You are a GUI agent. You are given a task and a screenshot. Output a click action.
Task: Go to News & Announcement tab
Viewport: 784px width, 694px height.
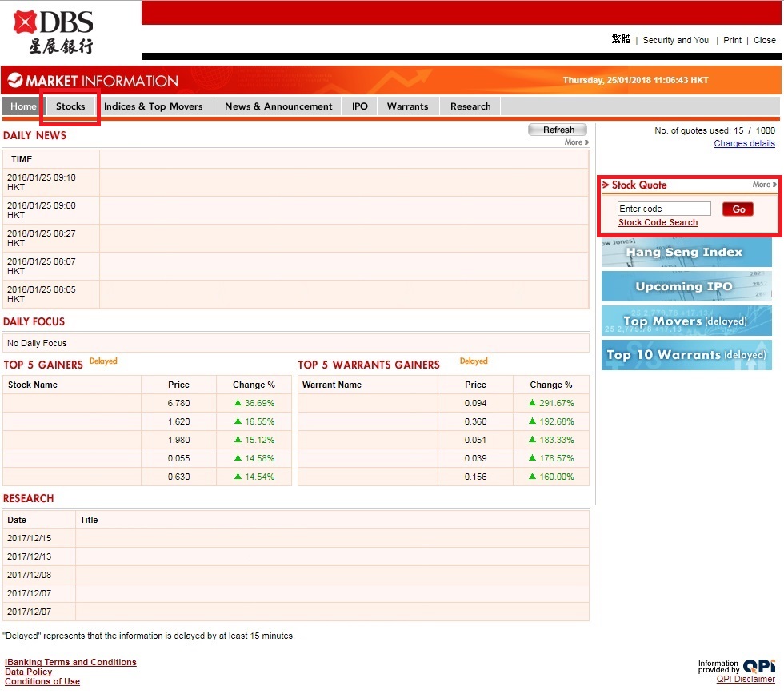(278, 106)
